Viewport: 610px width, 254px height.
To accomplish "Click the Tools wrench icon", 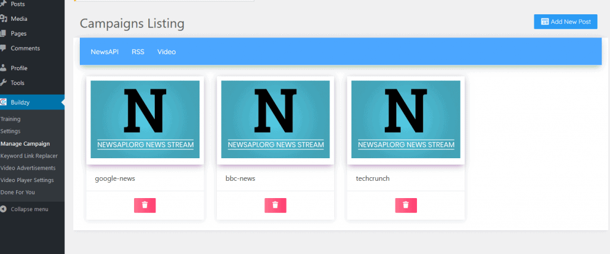I will (4, 83).
